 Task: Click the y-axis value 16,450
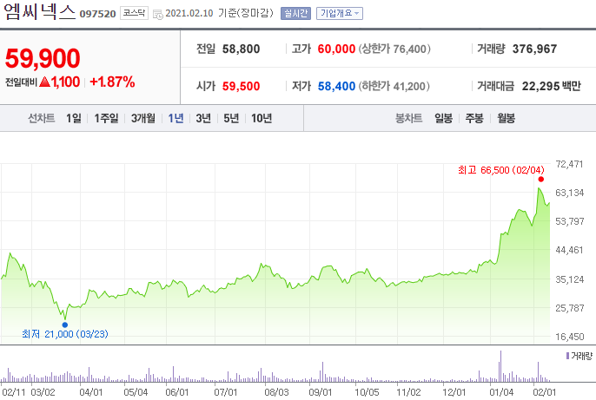(x=569, y=337)
